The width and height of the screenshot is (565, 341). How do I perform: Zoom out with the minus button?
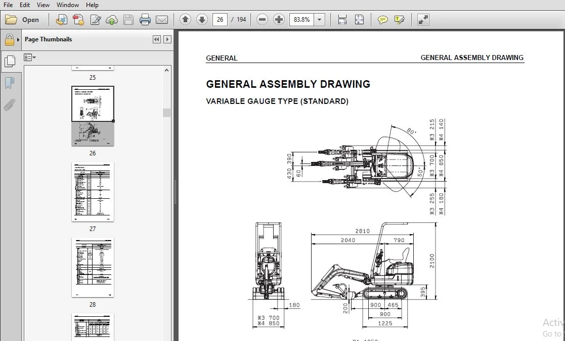tap(262, 19)
